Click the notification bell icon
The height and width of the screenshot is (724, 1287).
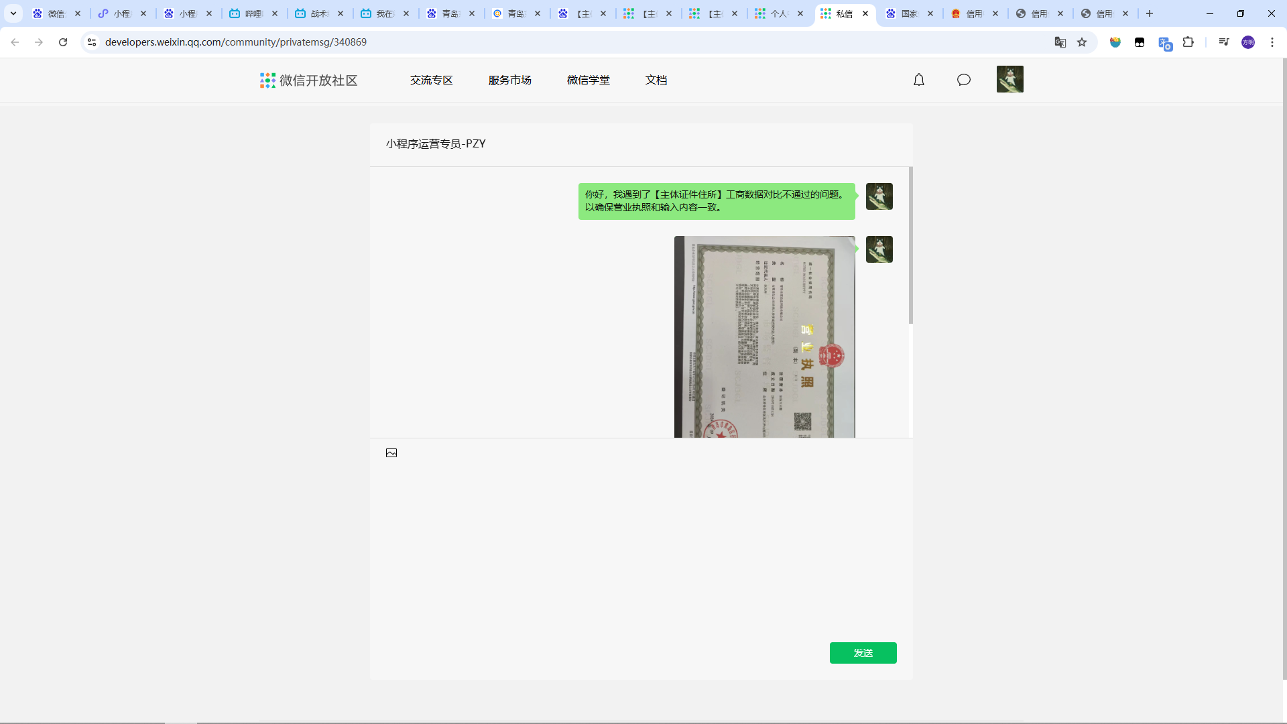click(919, 80)
